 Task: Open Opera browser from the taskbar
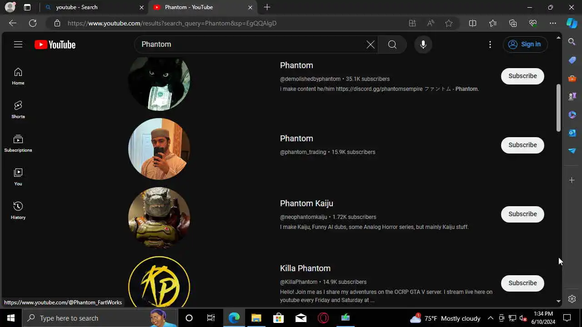coord(323,318)
